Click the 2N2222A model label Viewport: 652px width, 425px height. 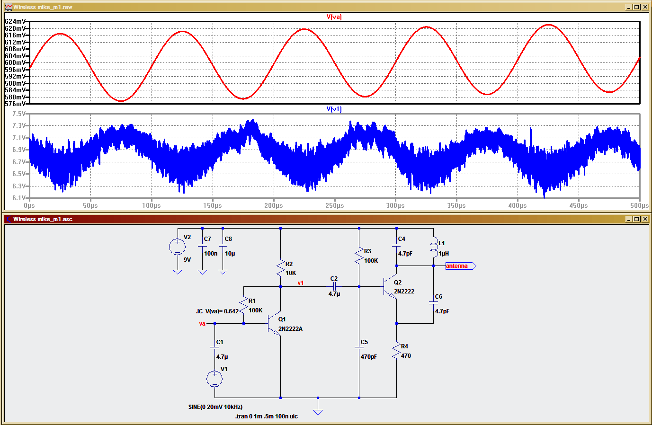(290, 329)
